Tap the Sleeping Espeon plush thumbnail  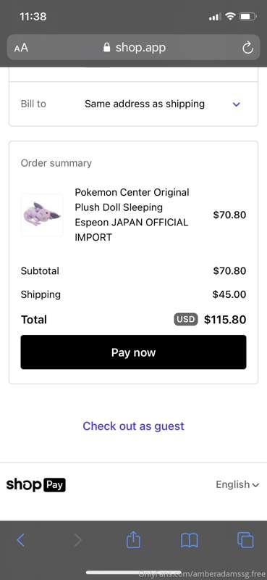(x=42, y=215)
